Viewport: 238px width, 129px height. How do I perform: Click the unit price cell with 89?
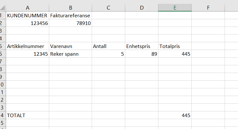(x=141, y=54)
